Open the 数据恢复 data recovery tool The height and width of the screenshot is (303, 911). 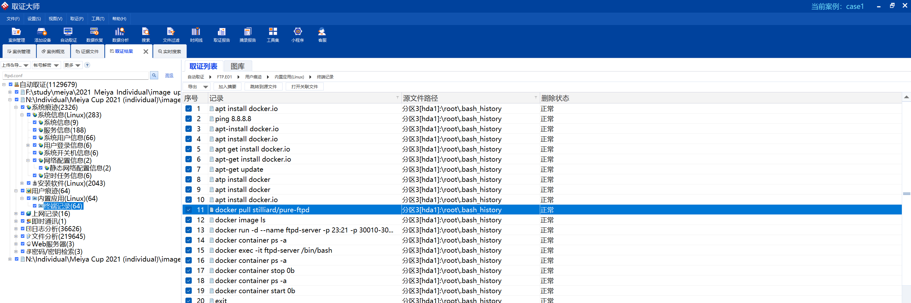point(94,35)
